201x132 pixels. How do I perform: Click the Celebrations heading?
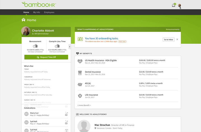tap(30, 108)
